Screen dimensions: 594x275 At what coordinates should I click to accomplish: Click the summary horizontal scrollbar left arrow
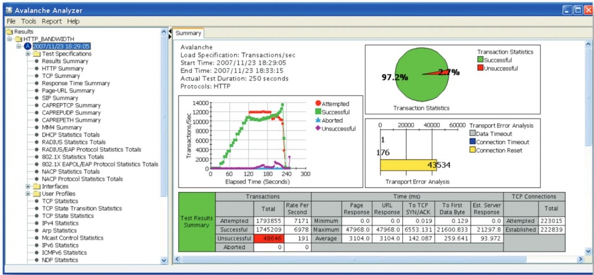pyautogui.click(x=177, y=260)
